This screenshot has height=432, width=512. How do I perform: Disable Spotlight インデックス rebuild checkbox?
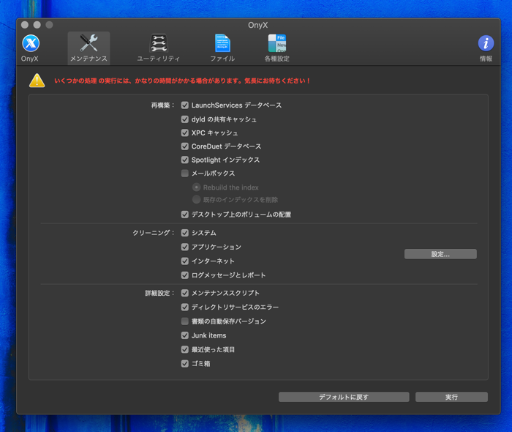pos(185,160)
